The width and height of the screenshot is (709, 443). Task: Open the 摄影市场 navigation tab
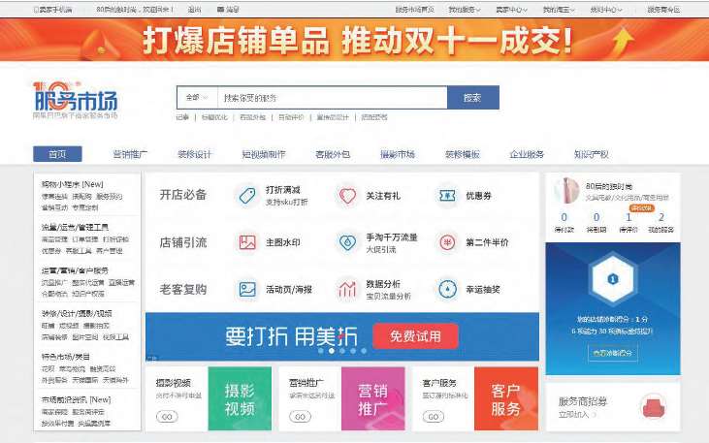(398, 154)
